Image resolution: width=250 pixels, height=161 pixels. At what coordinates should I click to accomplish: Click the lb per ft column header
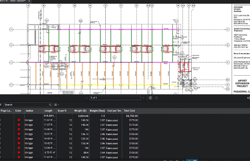pyautogui.click(x=64, y=111)
